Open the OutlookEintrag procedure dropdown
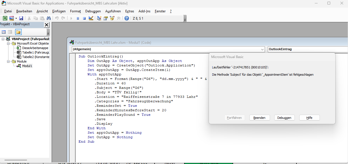 pos(308,49)
